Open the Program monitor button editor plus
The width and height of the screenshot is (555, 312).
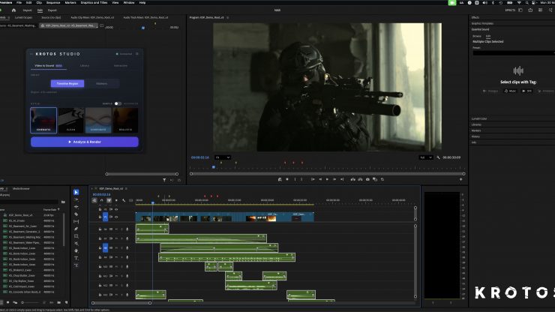point(460,179)
